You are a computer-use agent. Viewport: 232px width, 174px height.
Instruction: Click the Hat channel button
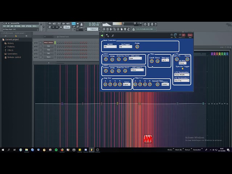(49, 53)
